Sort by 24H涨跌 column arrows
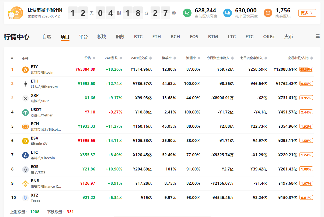 [121, 58]
